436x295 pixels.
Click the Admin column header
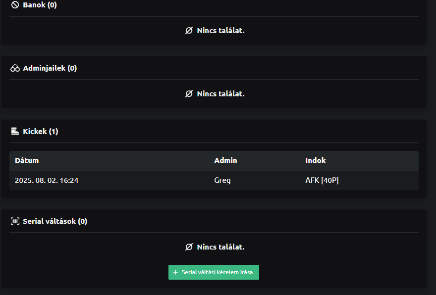click(x=225, y=161)
